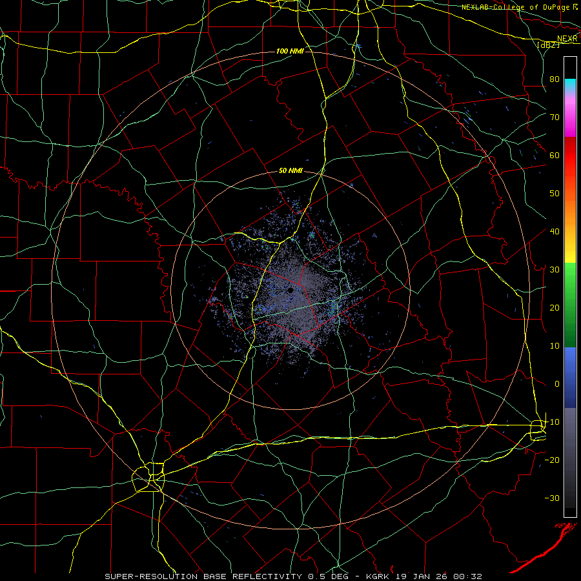Click the -10 value on the color scale
The width and height of the screenshot is (581, 581).
tap(552, 422)
